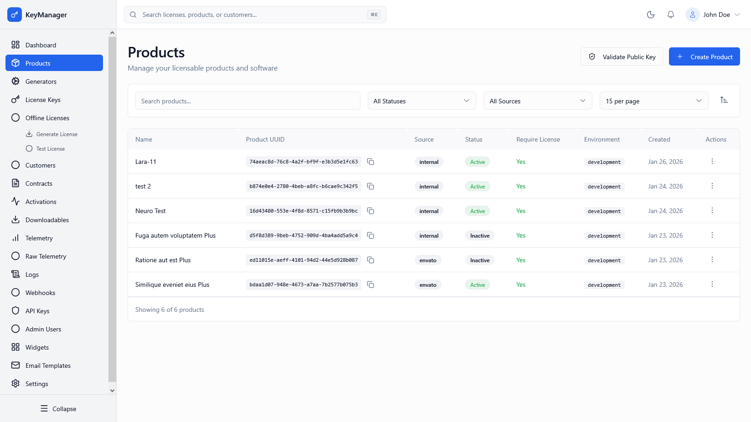Open the Telemetry panel icon
Screen dimensions: 751x422
point(15,238)
